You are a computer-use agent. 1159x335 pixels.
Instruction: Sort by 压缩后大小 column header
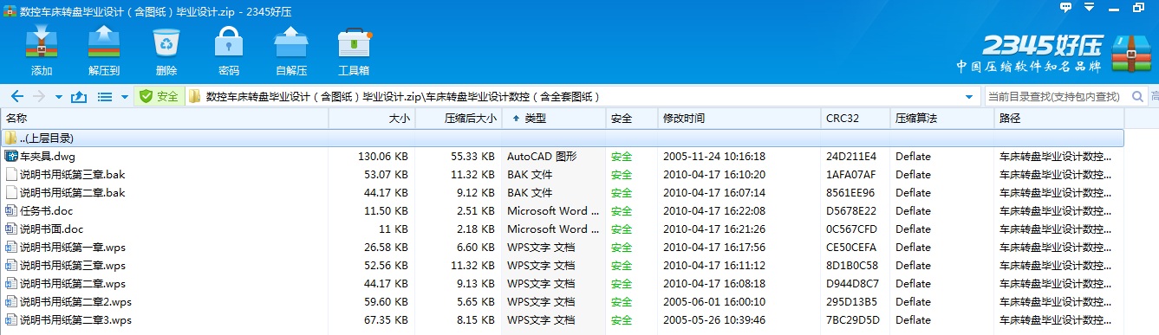pos(459,118)
